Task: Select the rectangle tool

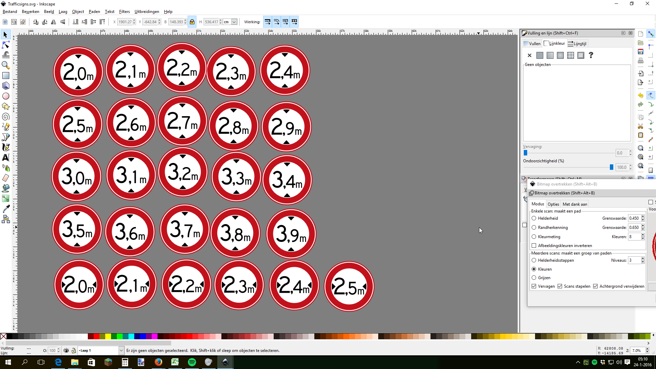Action: 5,76
